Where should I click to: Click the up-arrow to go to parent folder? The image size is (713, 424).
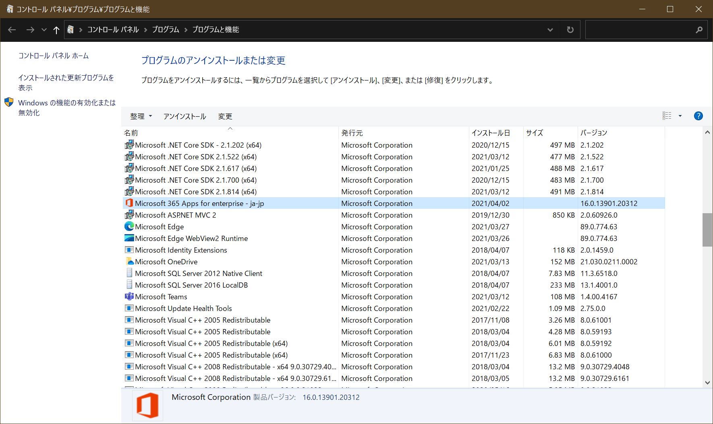[56, 29]
